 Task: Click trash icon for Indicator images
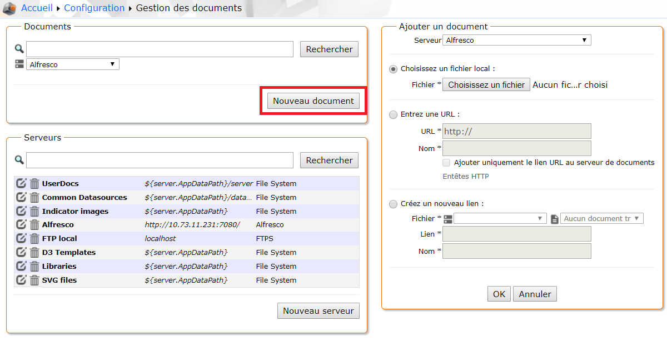34,211
